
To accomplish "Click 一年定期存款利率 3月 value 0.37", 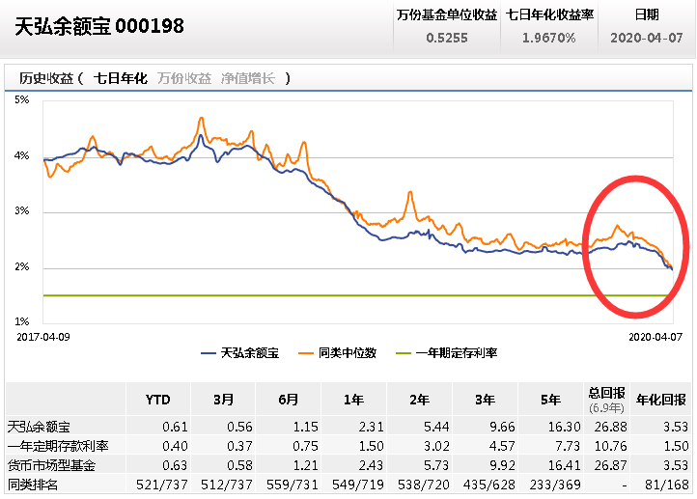I will coord(240,446).
